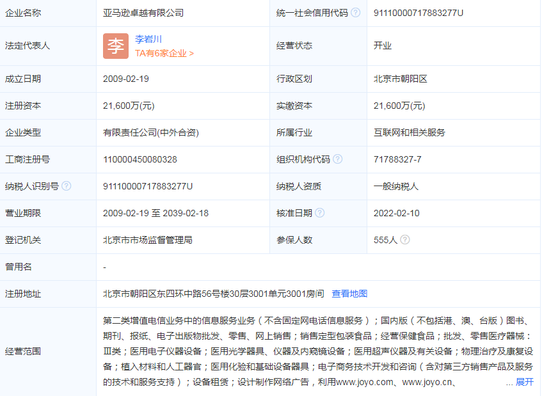
Task: Click the 注册地址 label
Action: coord(23,294)
